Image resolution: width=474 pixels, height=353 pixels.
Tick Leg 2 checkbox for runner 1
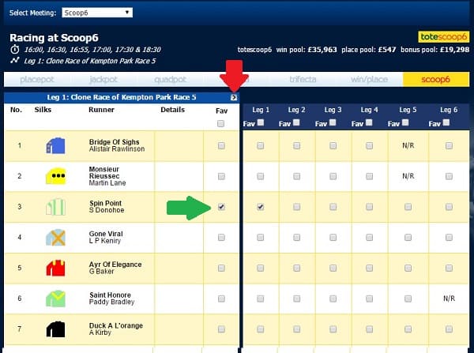click(x=296, y=145)
